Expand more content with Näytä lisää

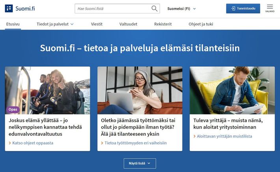[x=140, y=163]
